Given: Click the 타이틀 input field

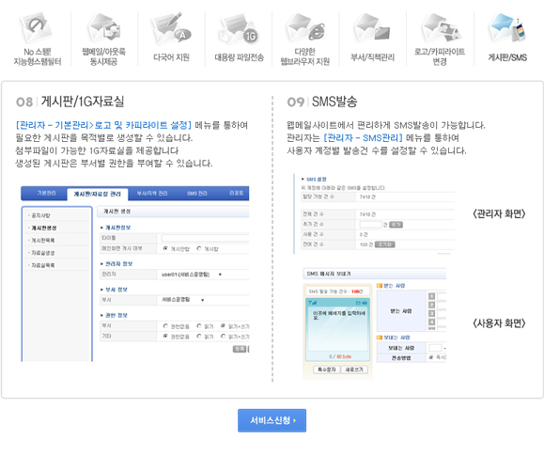Looking at the screenshot, I should (205, 238).
